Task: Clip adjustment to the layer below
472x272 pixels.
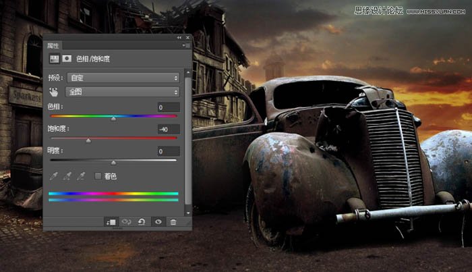Action: [110, 221]
